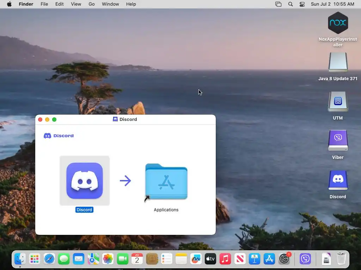
Task: Open the File menu
Action: (x=44, y=4)
